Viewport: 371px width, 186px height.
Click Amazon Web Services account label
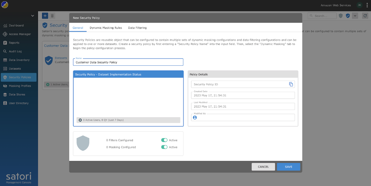pos(336,5)
